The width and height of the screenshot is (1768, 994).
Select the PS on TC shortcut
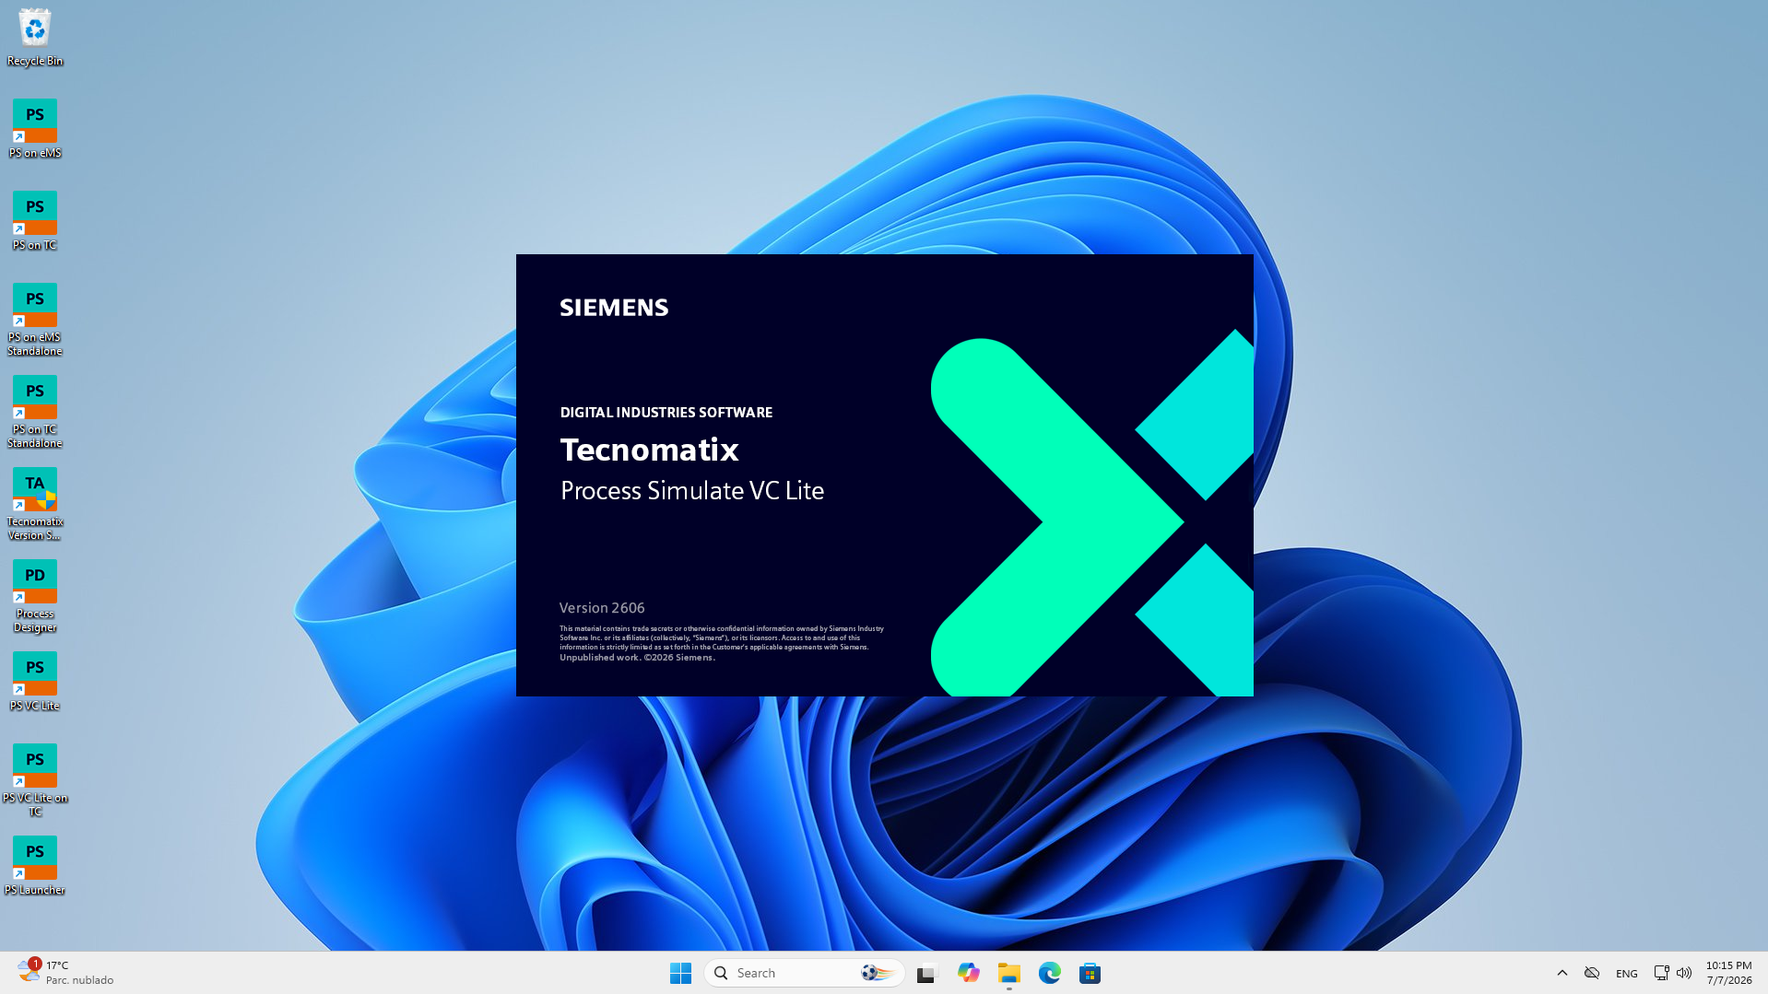[35, 221]
